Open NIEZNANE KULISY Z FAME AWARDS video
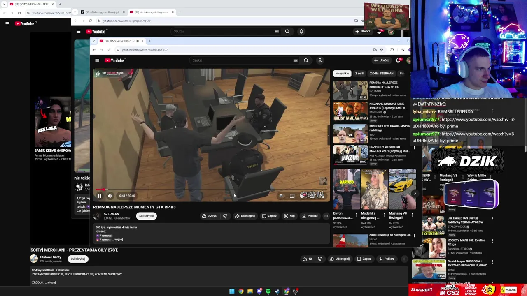This screenshot has height=296, width=527. click(350, 111)
